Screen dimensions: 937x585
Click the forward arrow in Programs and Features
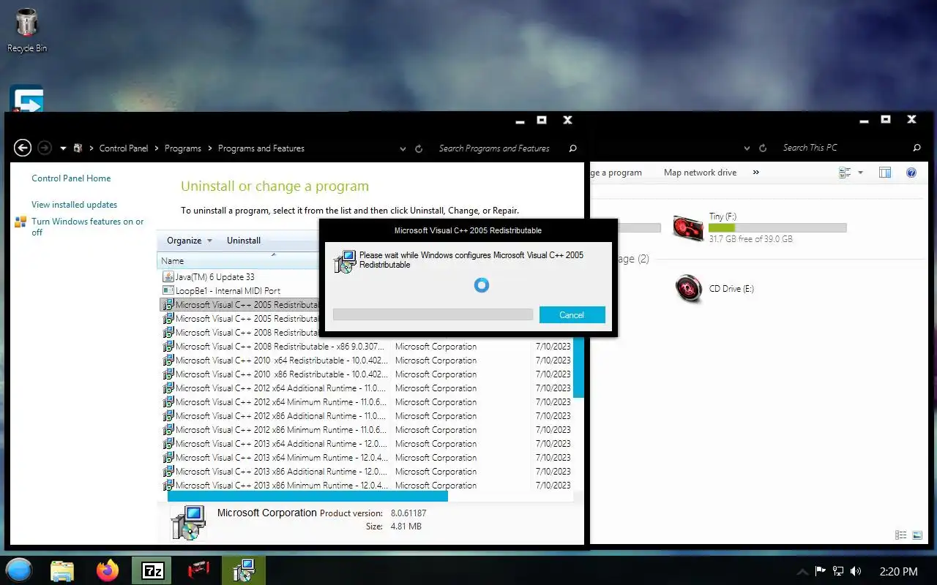45,148
